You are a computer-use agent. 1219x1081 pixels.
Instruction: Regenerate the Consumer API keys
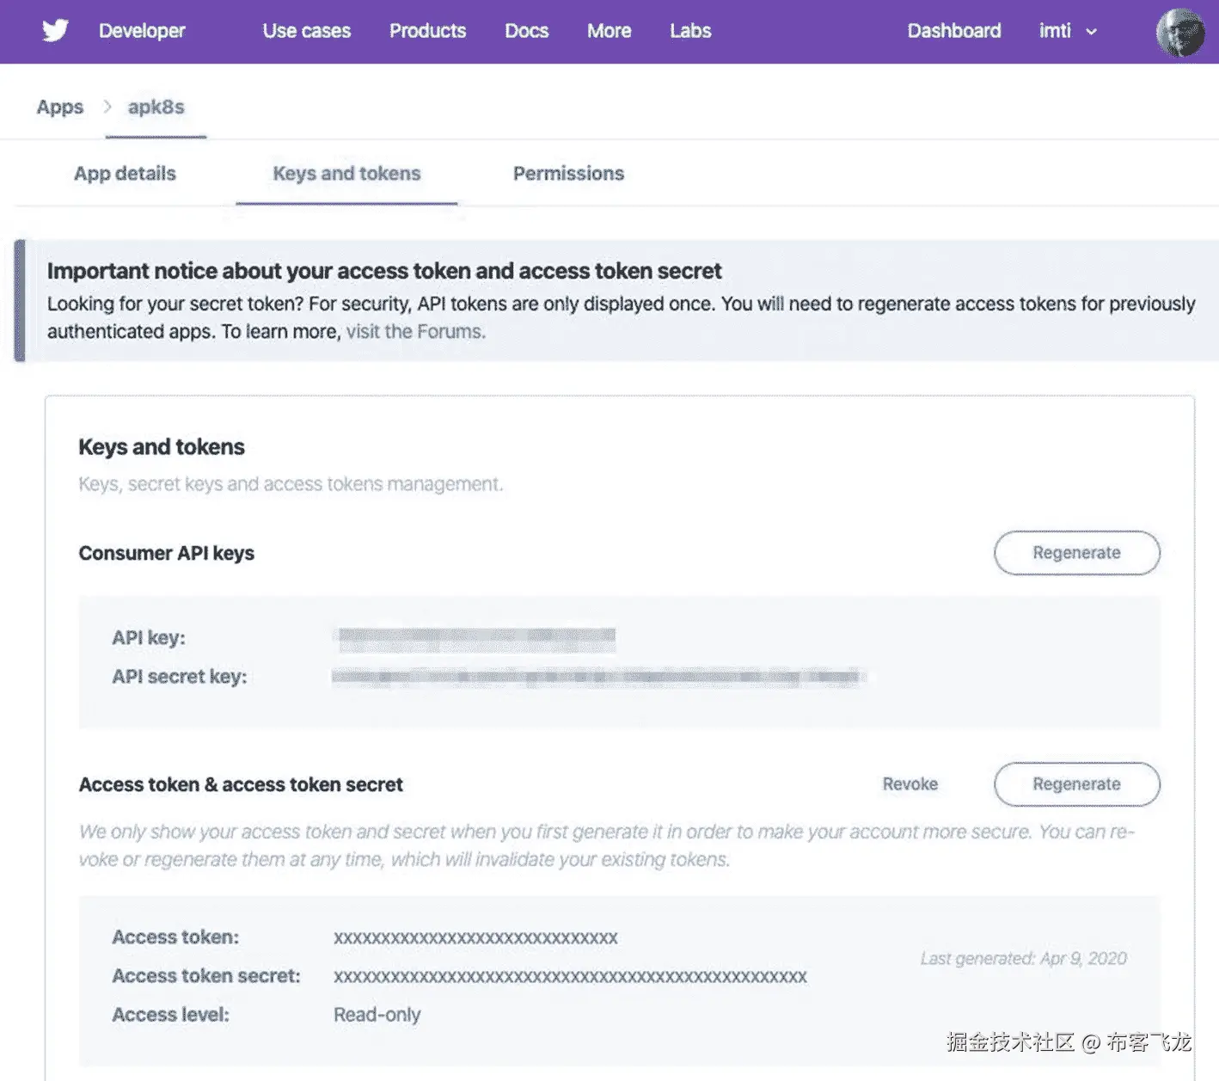tap(1077, 553)
